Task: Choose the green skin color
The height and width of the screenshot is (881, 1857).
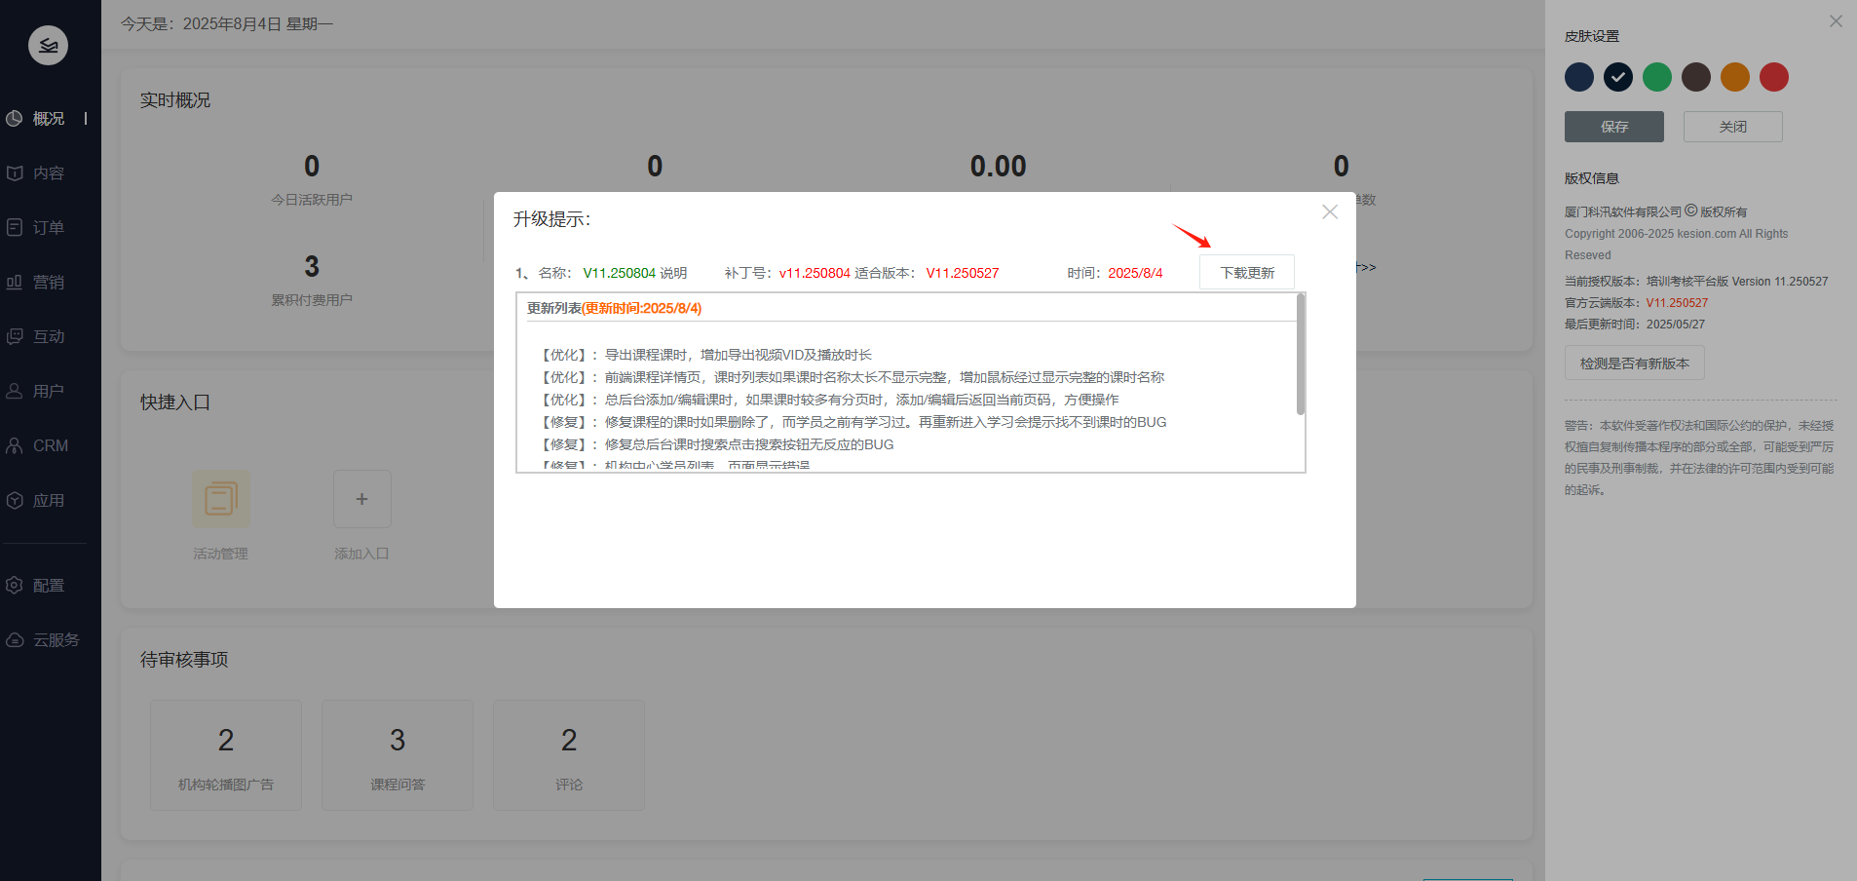Action: [1656, 77]
